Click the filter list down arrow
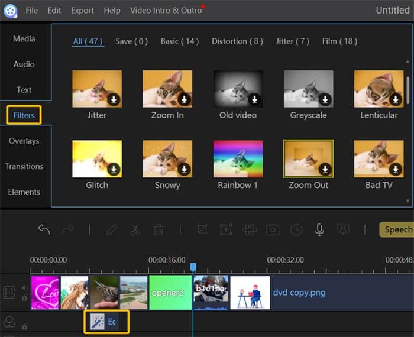The width and height of the screenshot is (414, 337). click(407, 201)
